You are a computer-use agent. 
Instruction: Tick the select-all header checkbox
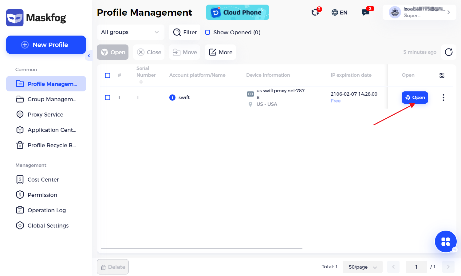(x=108, y=75)
